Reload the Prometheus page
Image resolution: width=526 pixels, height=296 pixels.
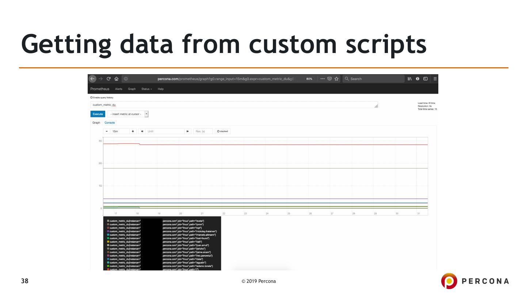[109, 79]
